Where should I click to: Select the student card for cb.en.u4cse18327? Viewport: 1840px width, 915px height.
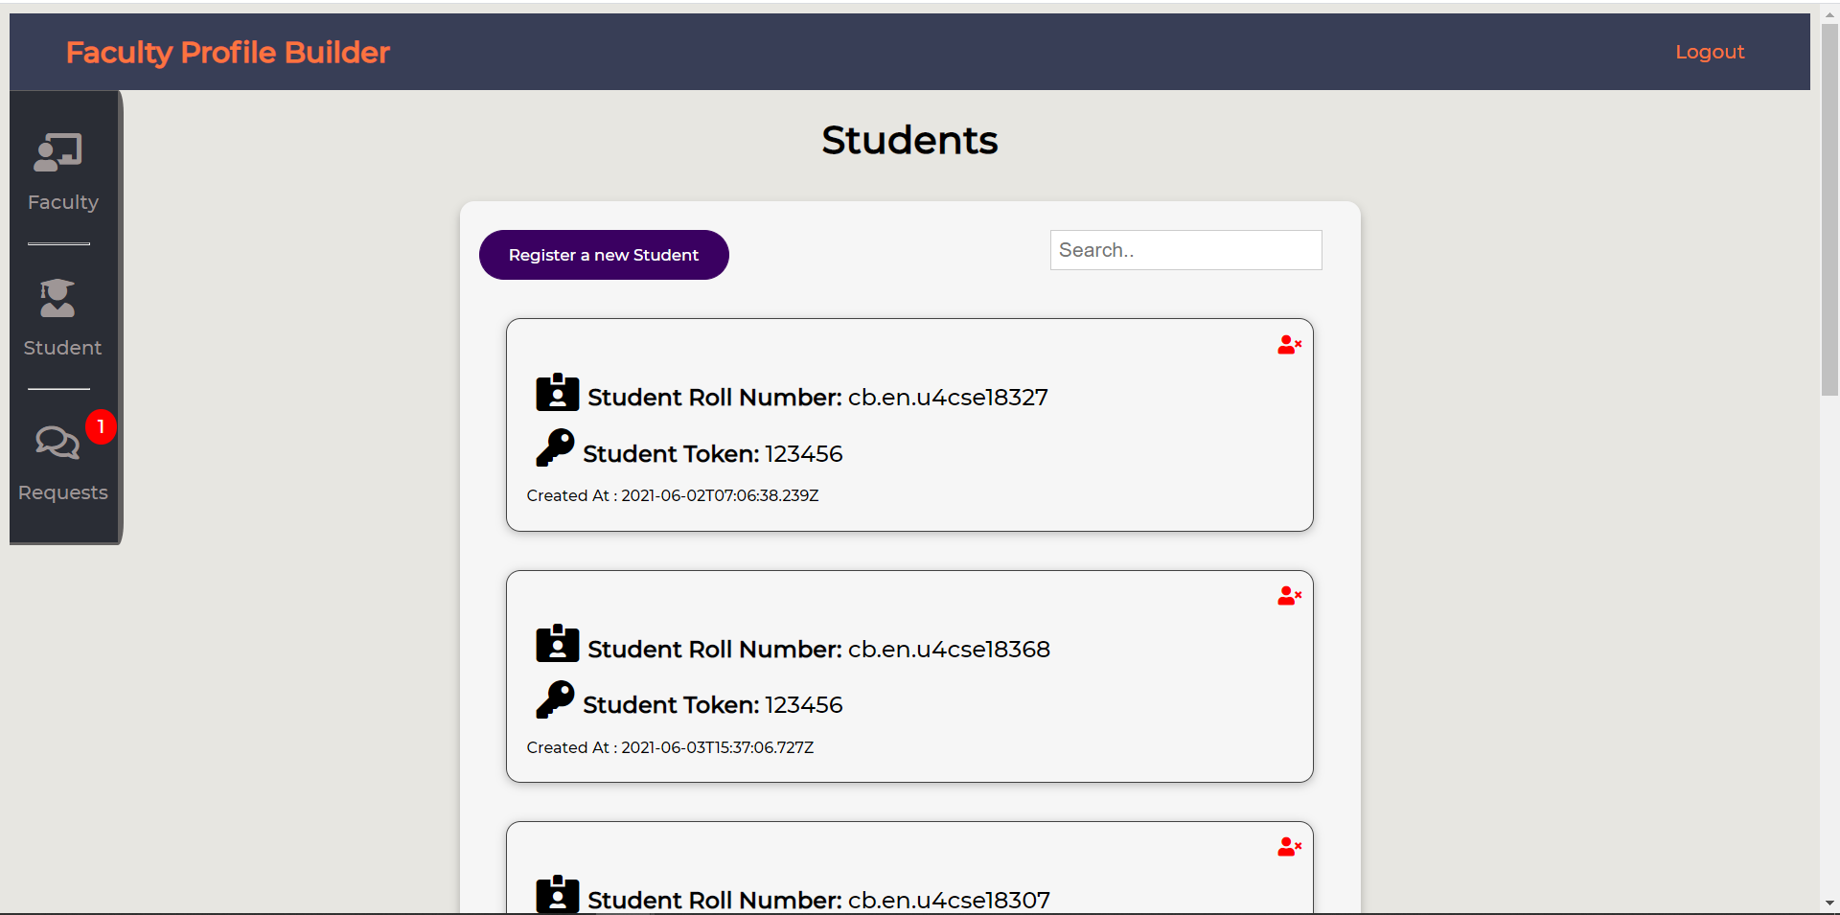(x=909, y=424)
